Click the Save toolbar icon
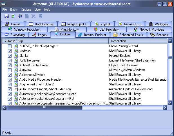This screenshot has width=174, height=136. 6,16
